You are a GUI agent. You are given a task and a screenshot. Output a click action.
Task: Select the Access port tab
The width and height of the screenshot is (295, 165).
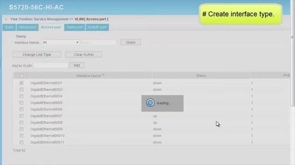pos(51,27)
